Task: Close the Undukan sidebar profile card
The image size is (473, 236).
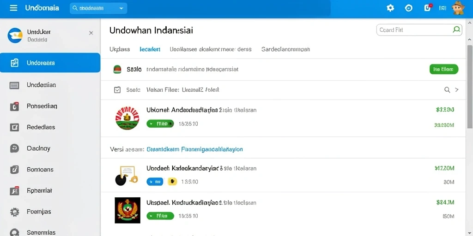Action: [91, 33]
